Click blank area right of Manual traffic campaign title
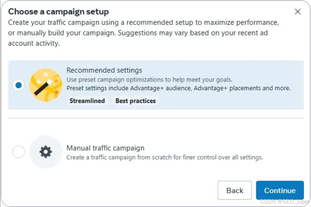The image size is (311, 207). tap(221, 148)
